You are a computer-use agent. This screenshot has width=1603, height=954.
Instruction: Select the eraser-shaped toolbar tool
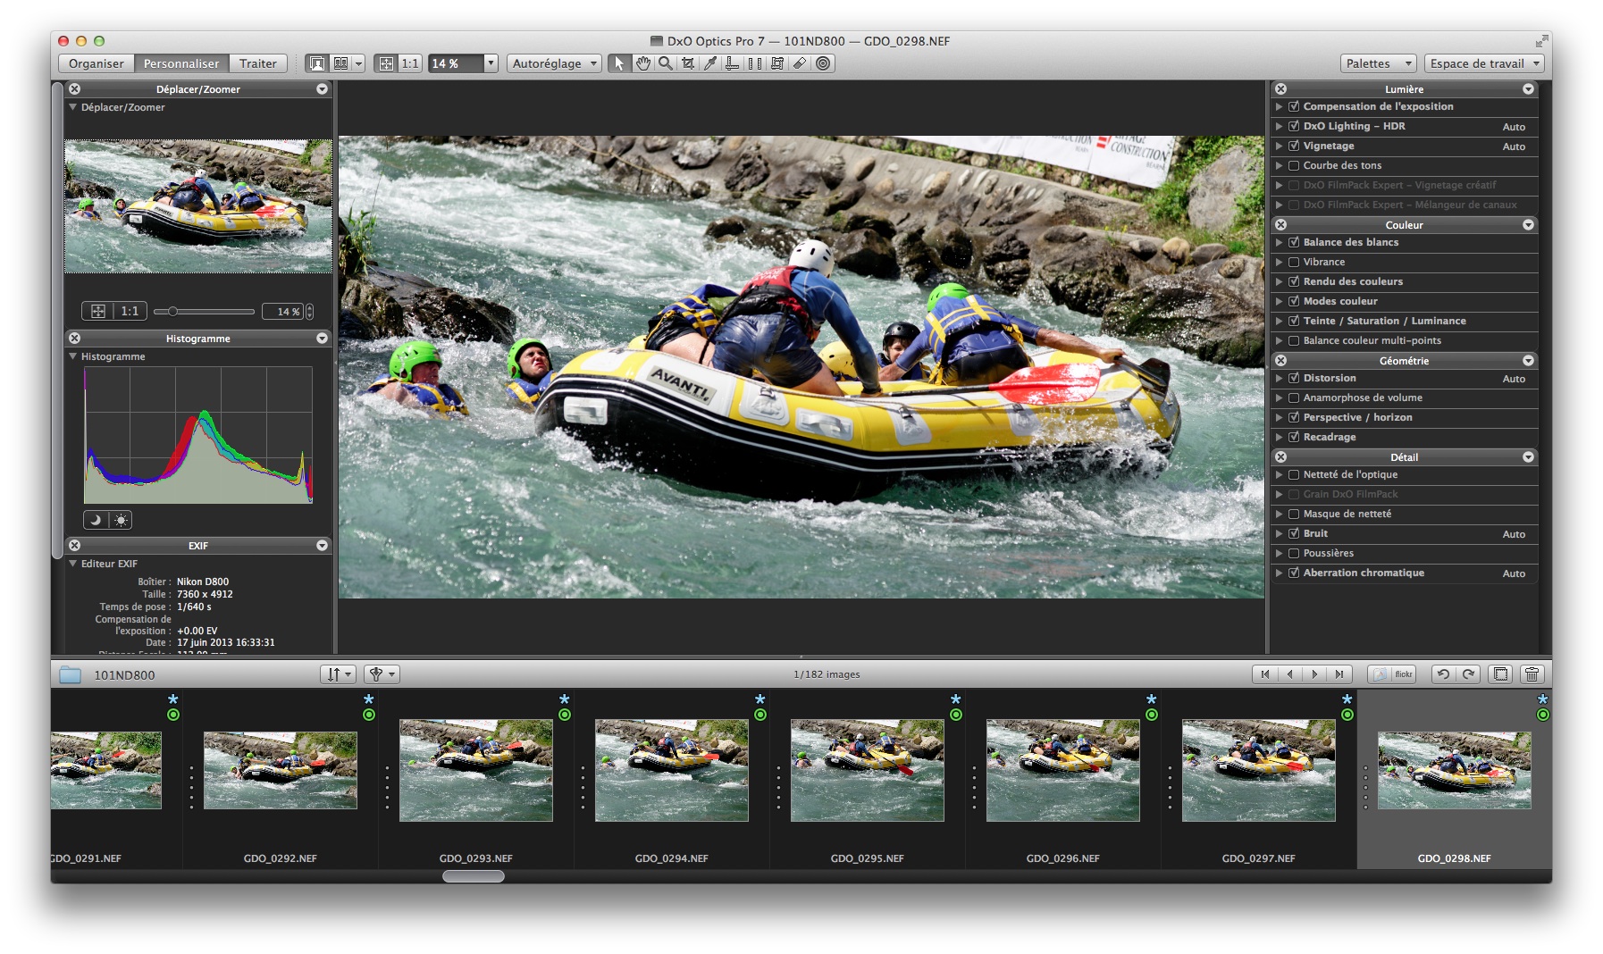pos(800,63)
